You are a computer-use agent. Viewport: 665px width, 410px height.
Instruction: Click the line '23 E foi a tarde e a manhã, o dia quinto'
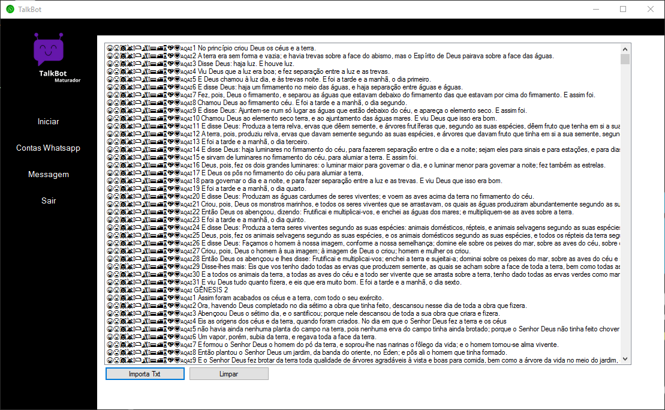pos(206,220)
